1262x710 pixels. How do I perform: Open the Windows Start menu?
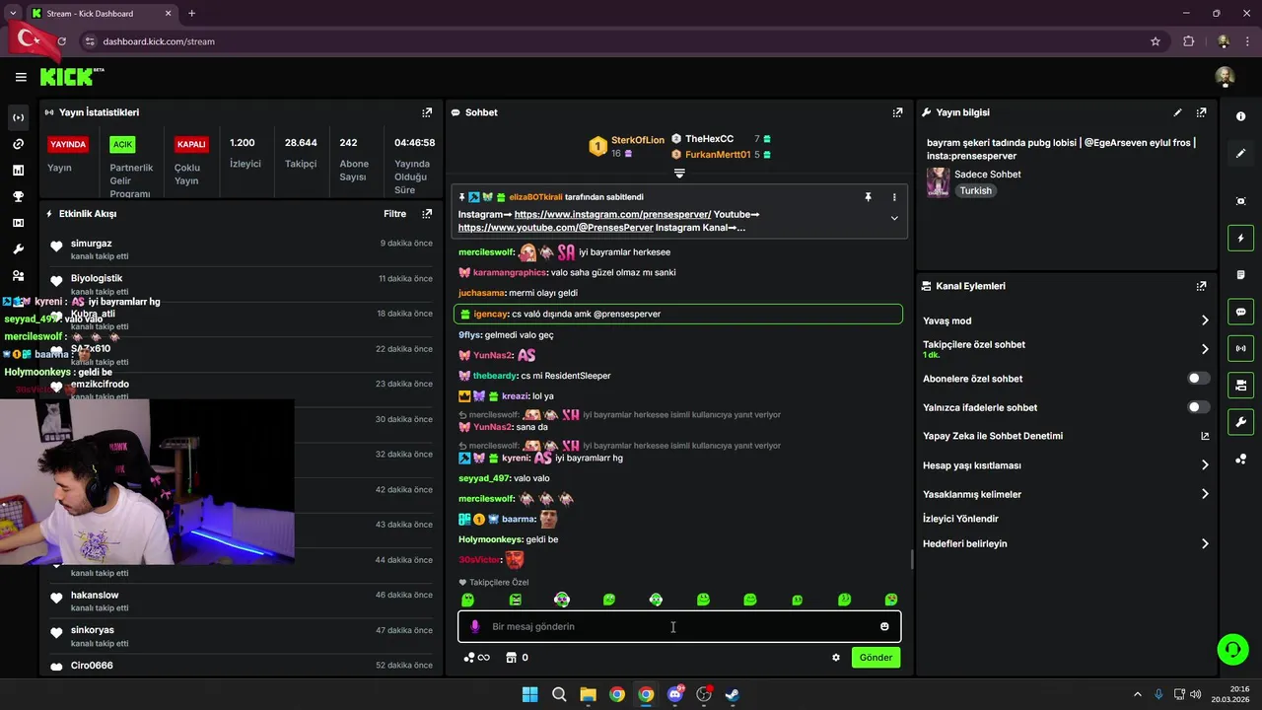coord(529,694)
